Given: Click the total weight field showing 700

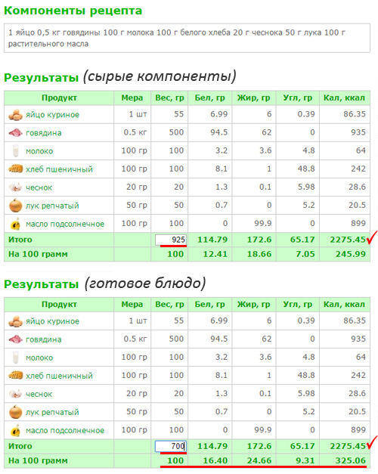Looking at the screenshot, I should coord(171,446).
